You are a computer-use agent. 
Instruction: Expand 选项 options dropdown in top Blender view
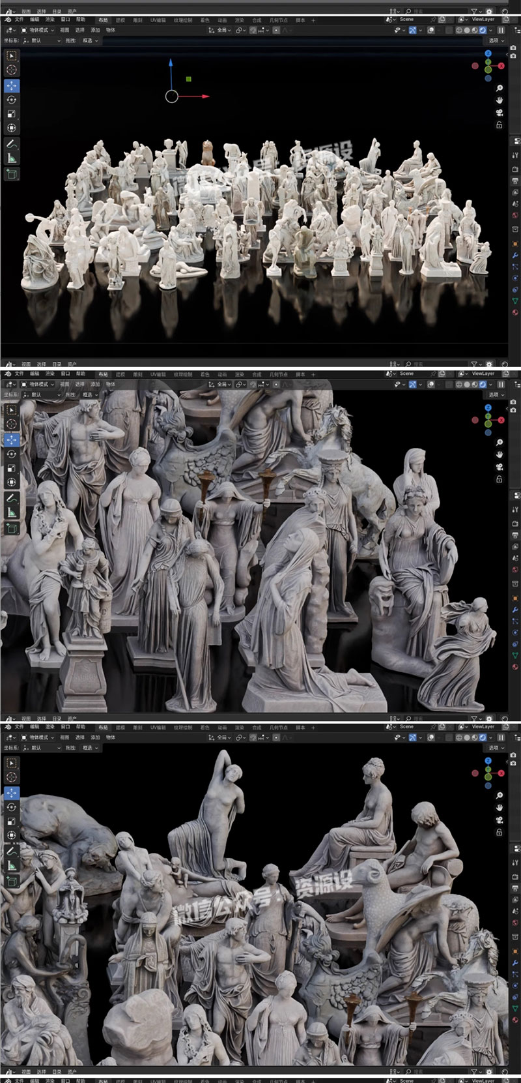coord(496,40)
